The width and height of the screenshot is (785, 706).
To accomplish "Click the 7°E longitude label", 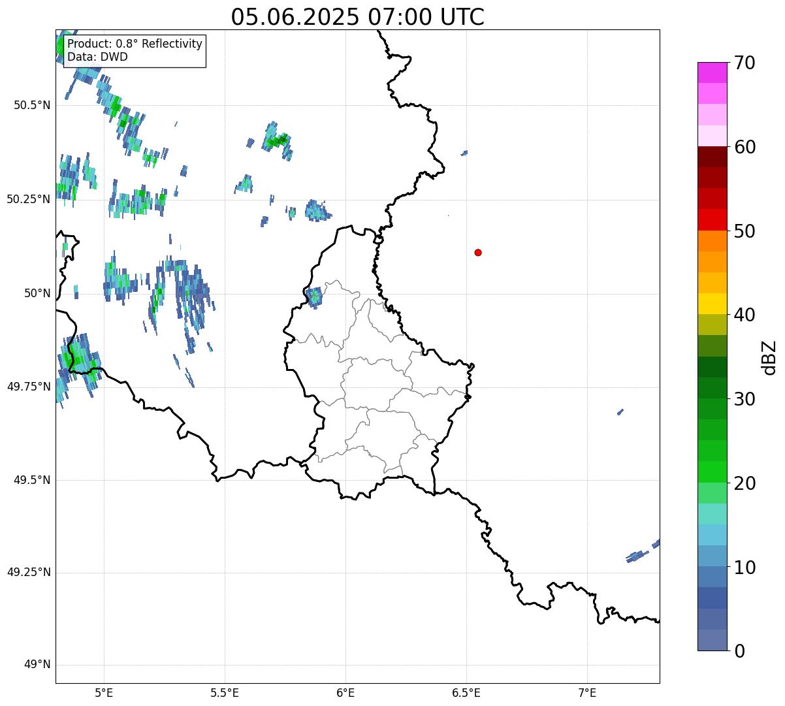I will [x=587, y=693].
